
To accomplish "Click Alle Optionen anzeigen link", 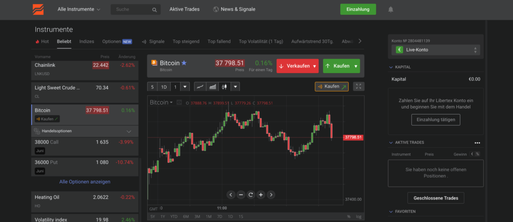I will [85, 181].
